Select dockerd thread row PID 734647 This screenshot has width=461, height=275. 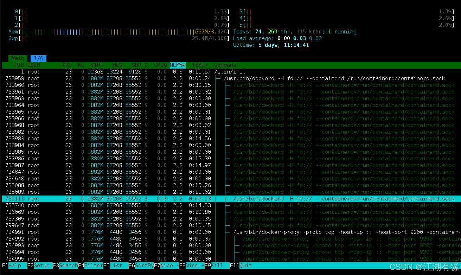(x=231, y=172)
